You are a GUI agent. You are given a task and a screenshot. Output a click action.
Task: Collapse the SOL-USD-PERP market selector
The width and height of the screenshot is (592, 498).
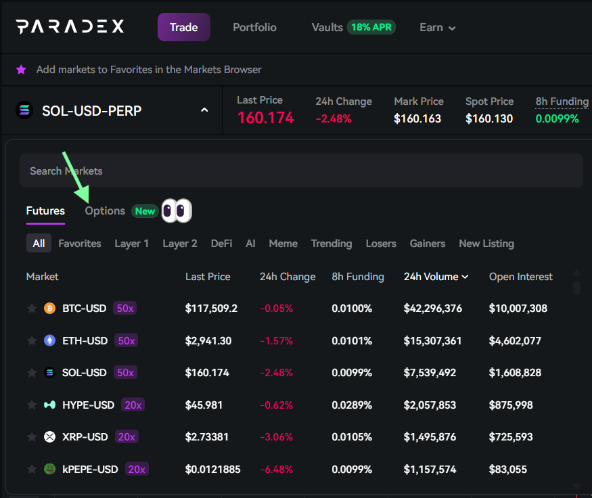(204, 110)
